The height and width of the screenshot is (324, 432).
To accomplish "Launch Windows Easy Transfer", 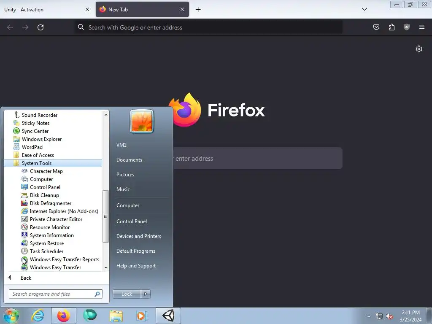I will tap(55, 267).
